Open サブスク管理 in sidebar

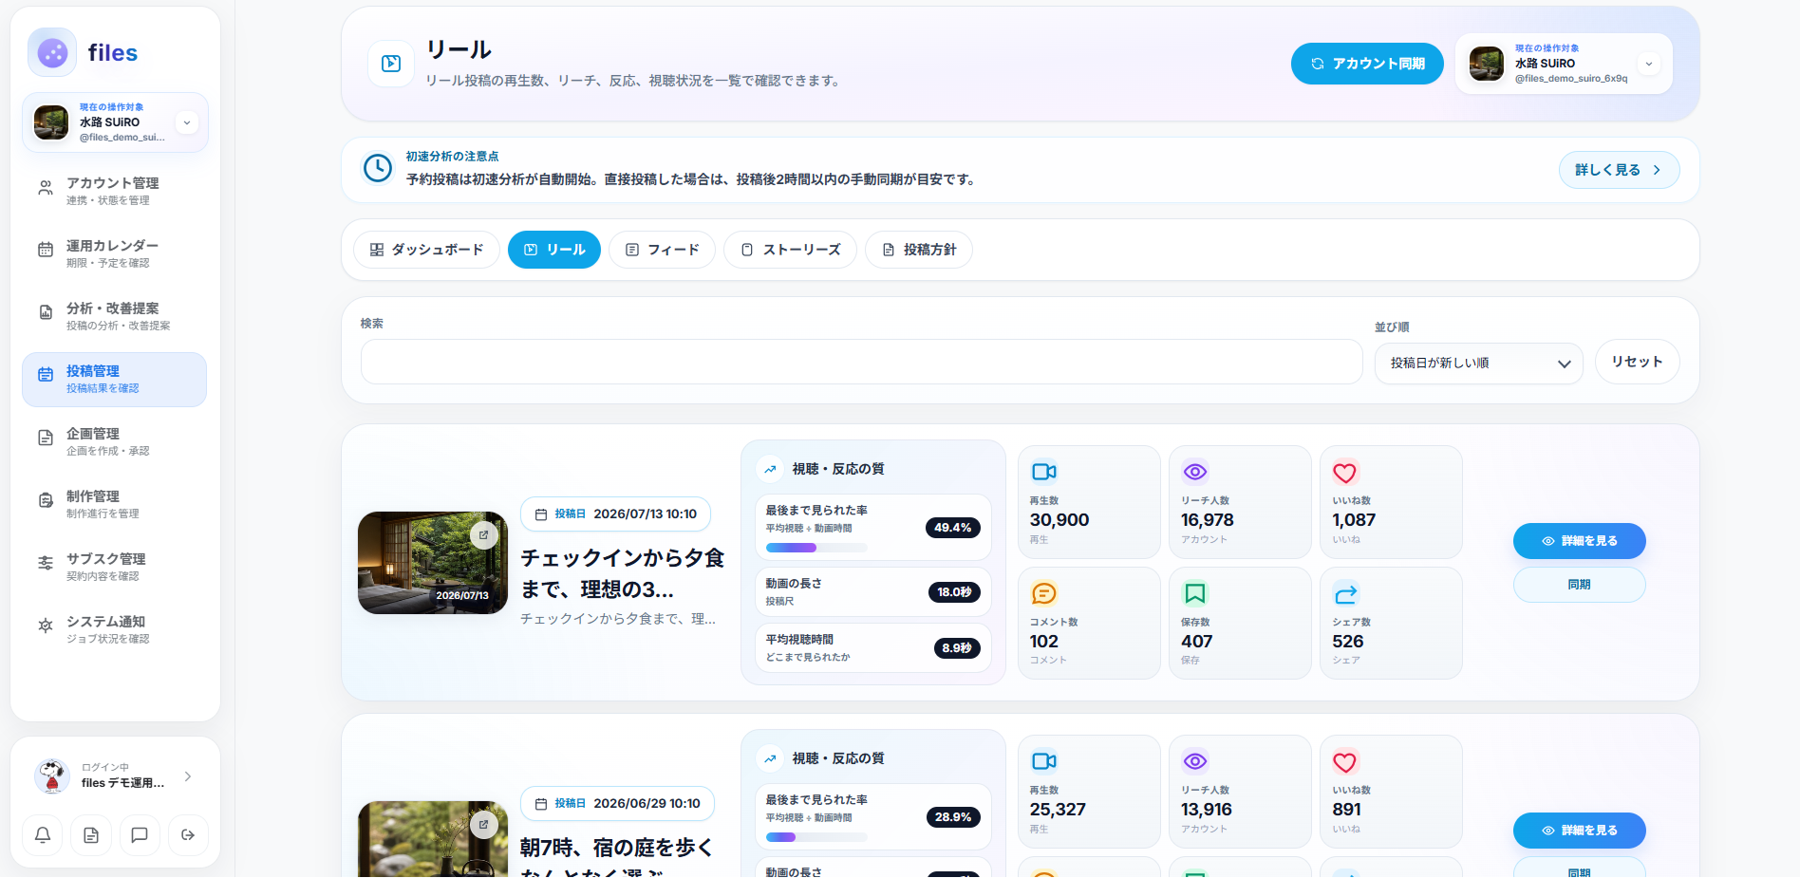tap(114, 567)
